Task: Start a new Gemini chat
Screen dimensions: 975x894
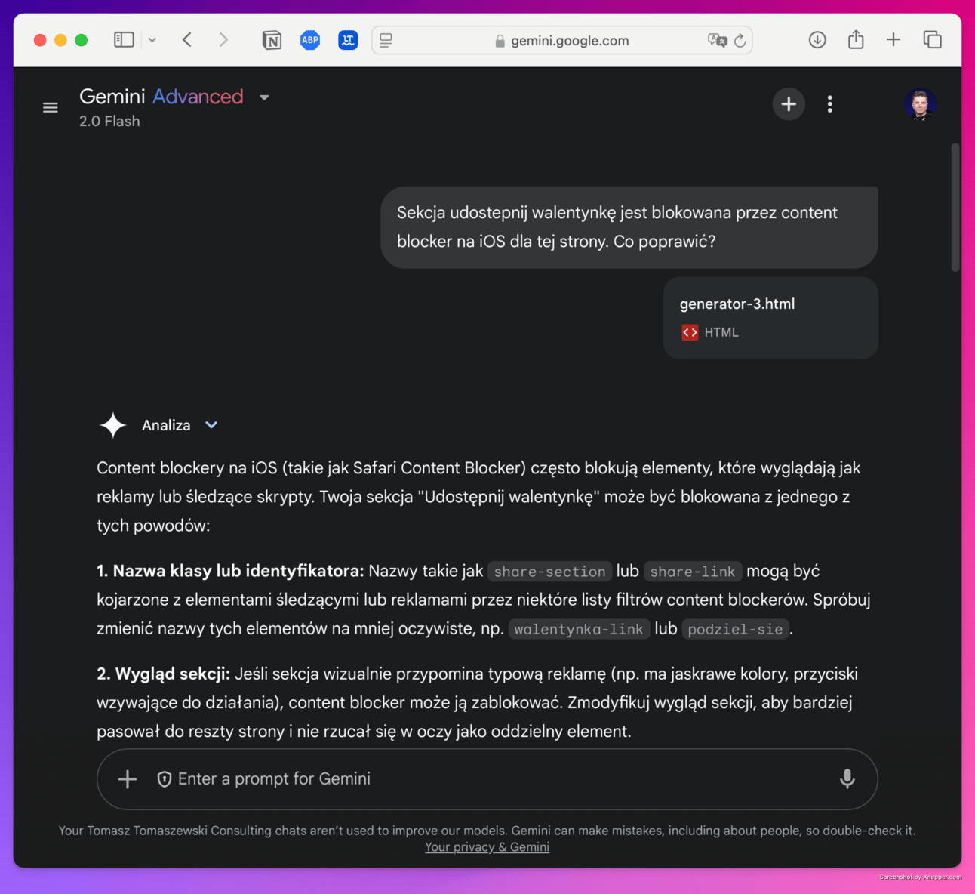Action: pyautogui.click(x=789, y=104)
